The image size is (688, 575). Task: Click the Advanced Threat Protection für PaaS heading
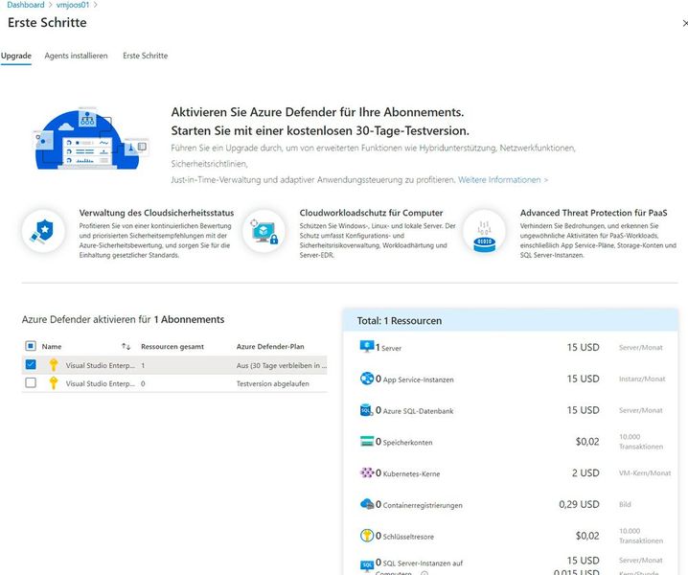594,213
